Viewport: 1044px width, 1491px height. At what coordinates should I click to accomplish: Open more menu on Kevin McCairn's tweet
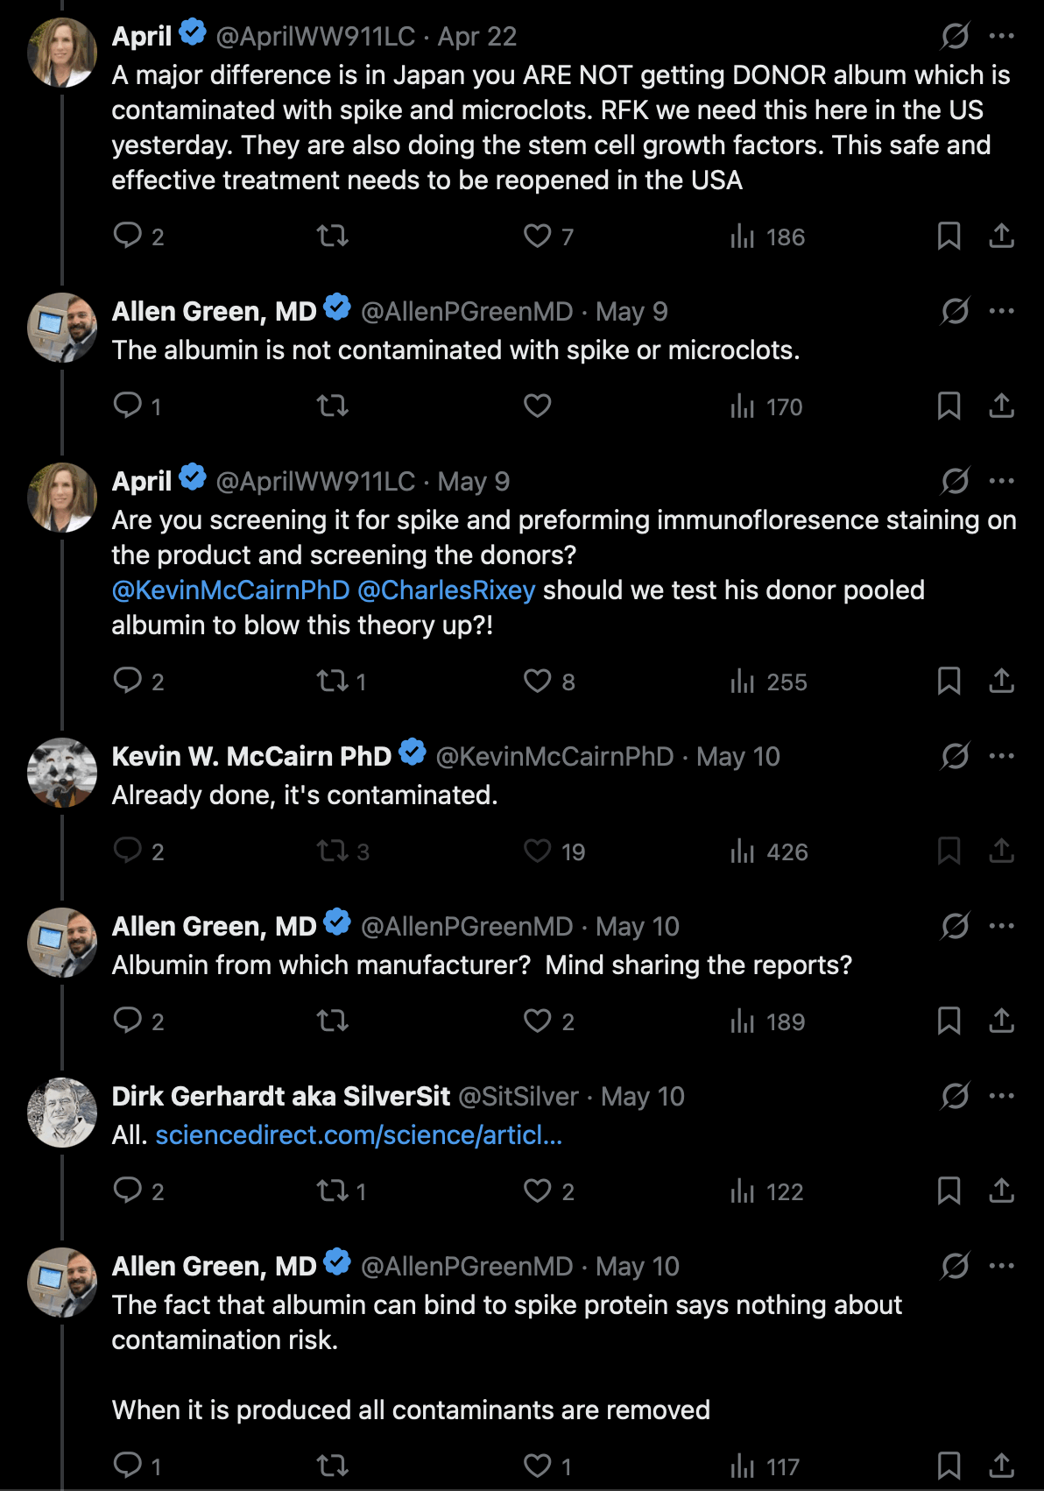[x=1001, y=756]
